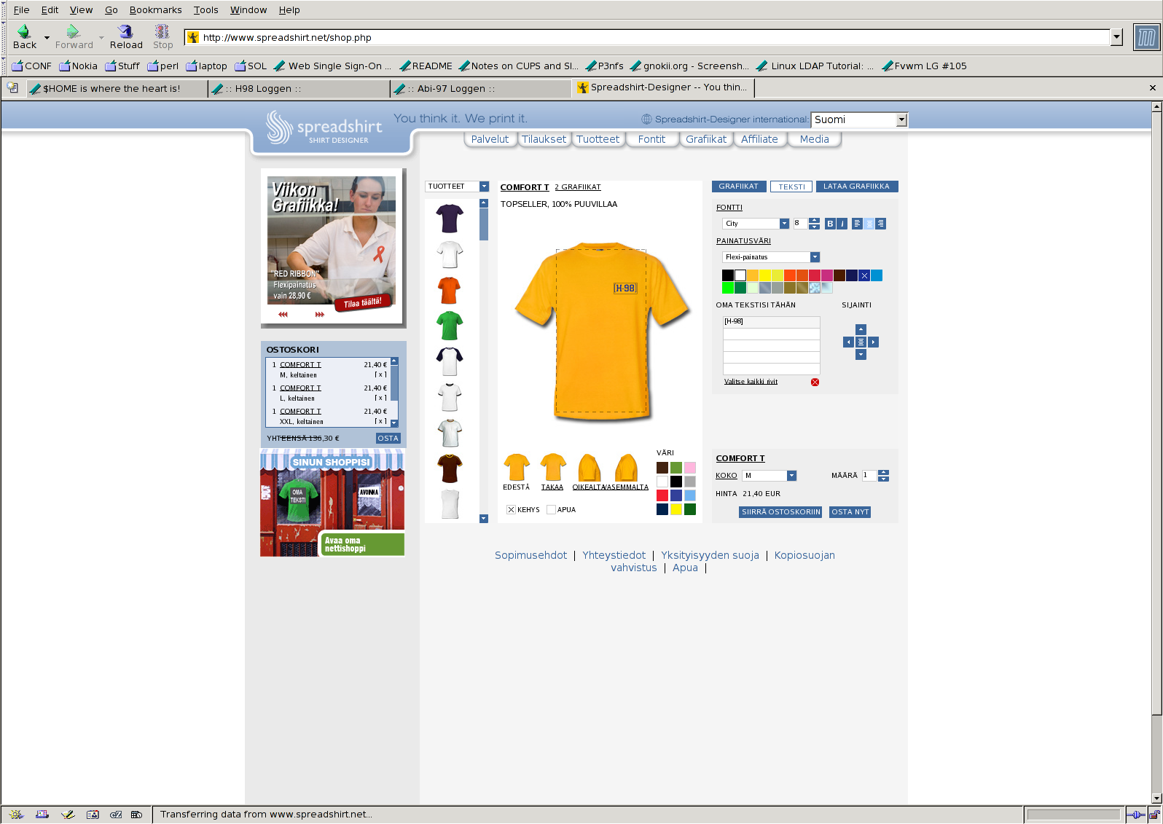Screen dimensions: 1163x824
Task: Enable the APUA help checkbox
Action: point(551,510)
